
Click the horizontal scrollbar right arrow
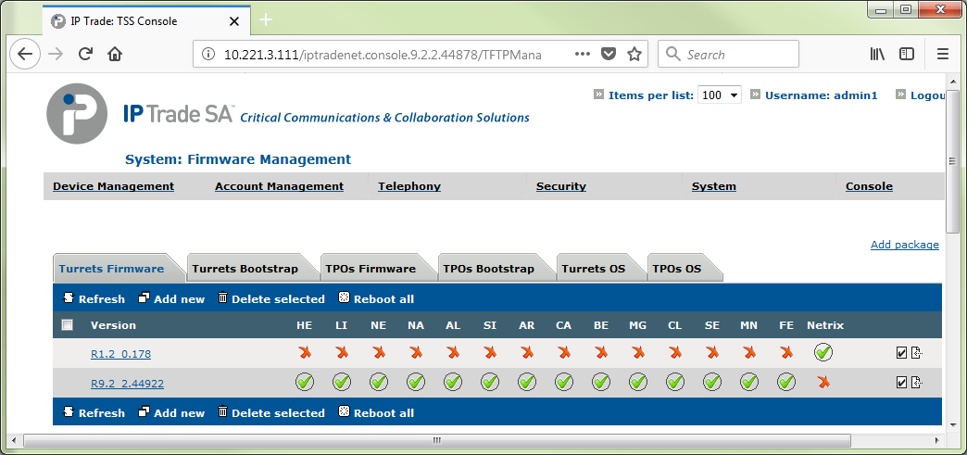coord(936,441)
